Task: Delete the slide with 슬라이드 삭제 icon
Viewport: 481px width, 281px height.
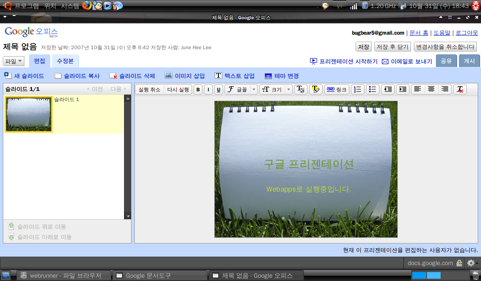Action: pos(113,75)
